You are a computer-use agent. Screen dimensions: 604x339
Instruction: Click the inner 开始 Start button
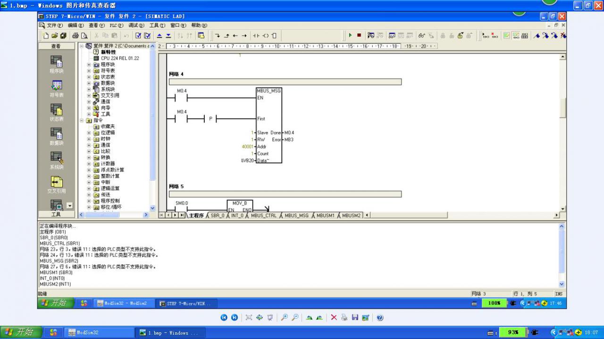(56, 303)
